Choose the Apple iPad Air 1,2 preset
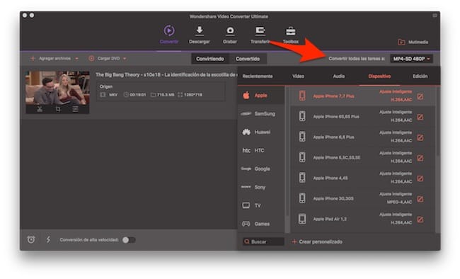 pos(362,219)
